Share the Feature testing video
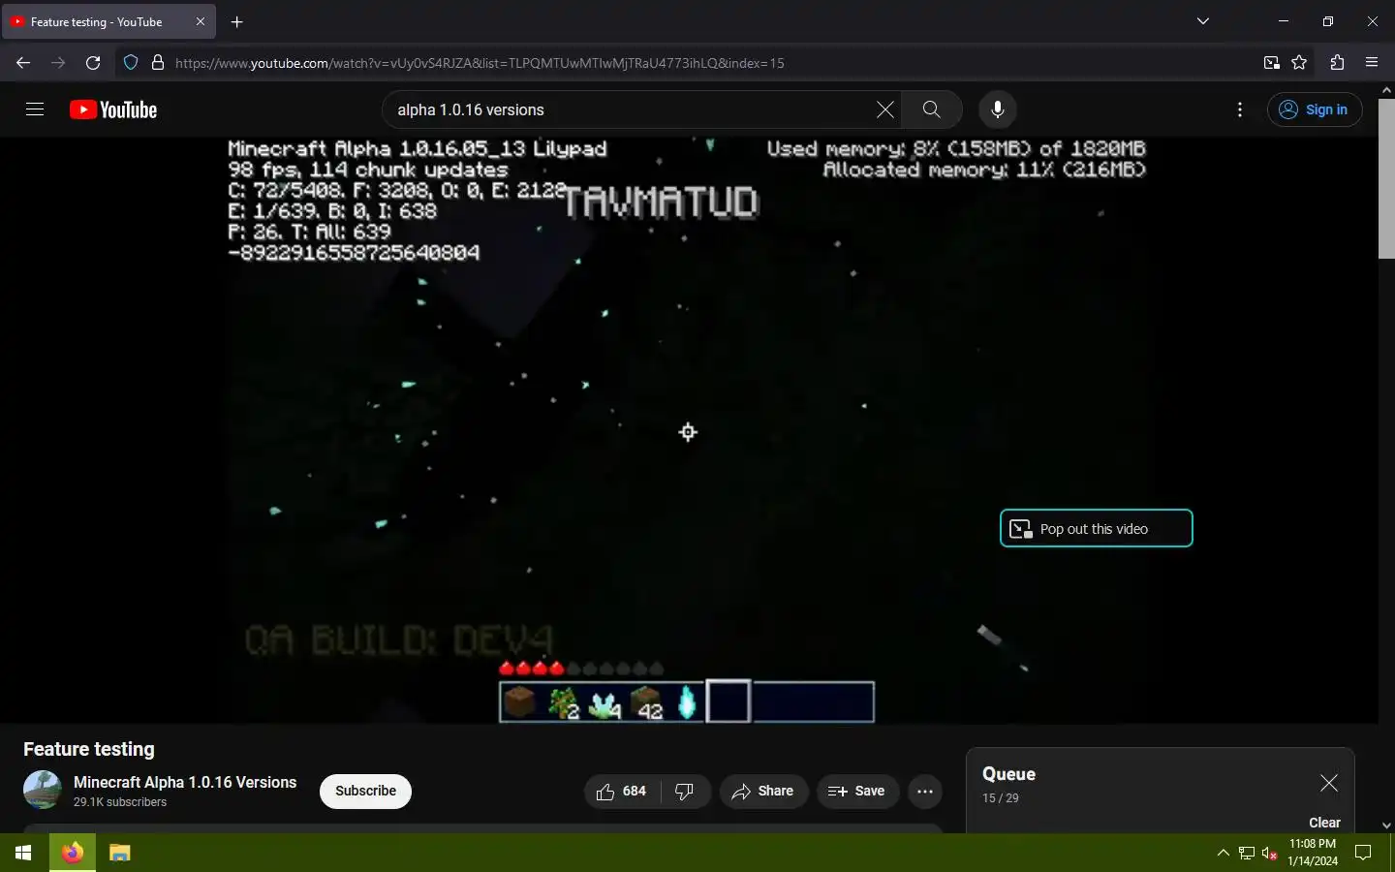 (763, 792)
